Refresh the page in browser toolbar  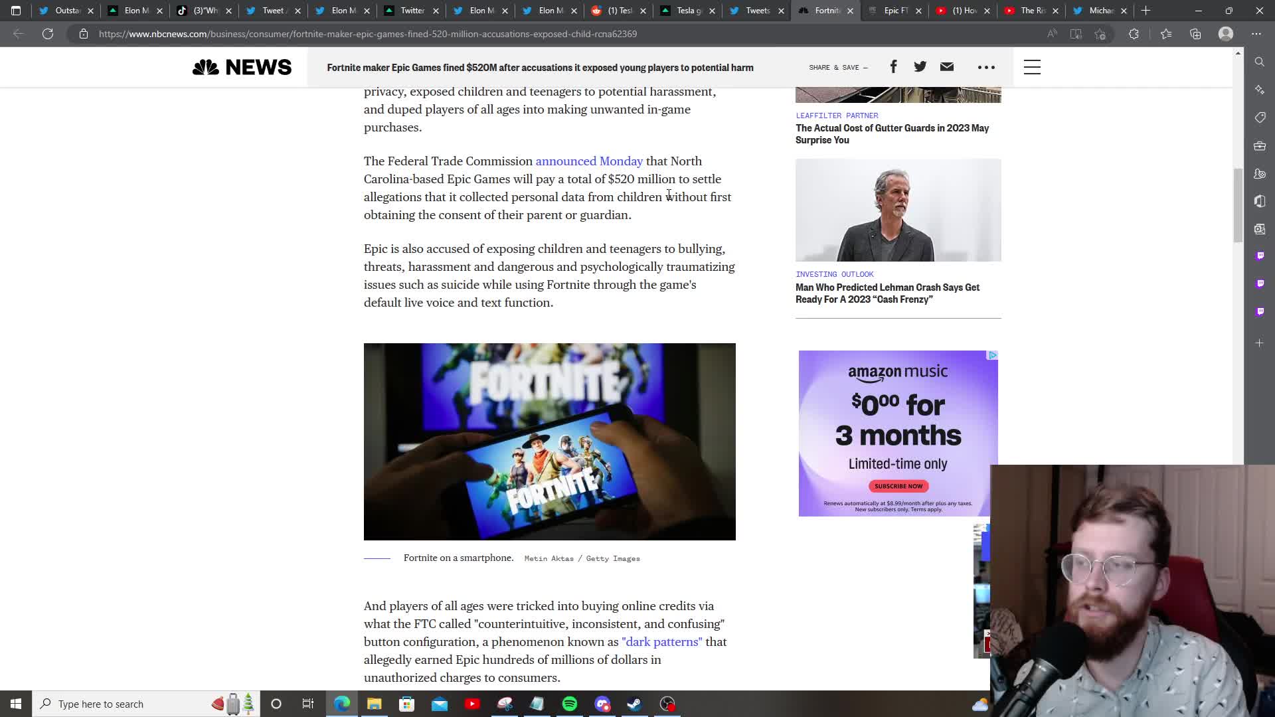[48, 34]
